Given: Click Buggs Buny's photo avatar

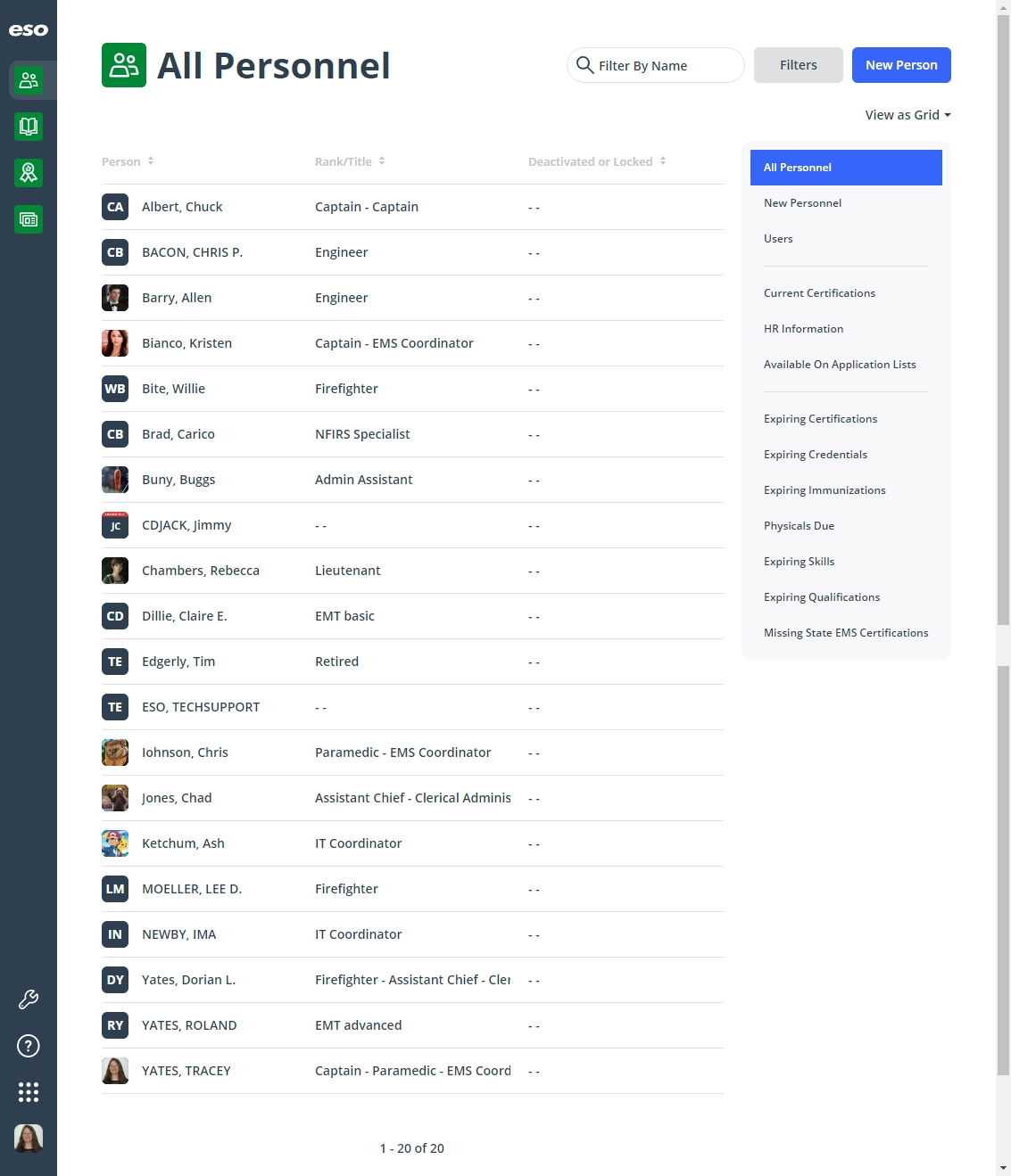Looking at the screenshot, I should click(115, 480).
